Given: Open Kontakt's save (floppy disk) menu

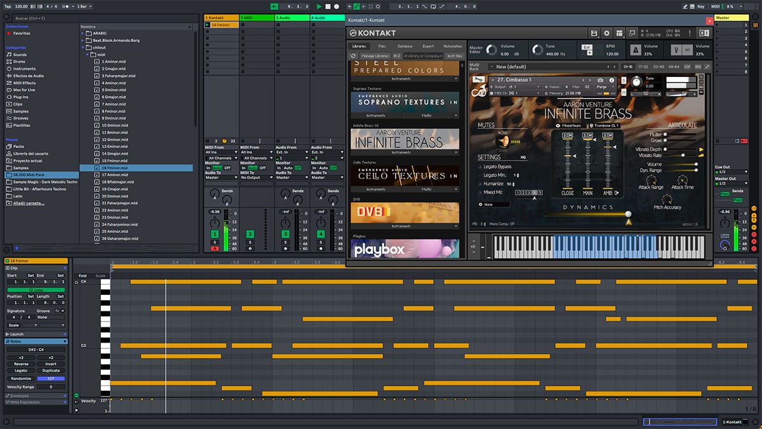Looking at the screenshot, I should tap(594, 33).
